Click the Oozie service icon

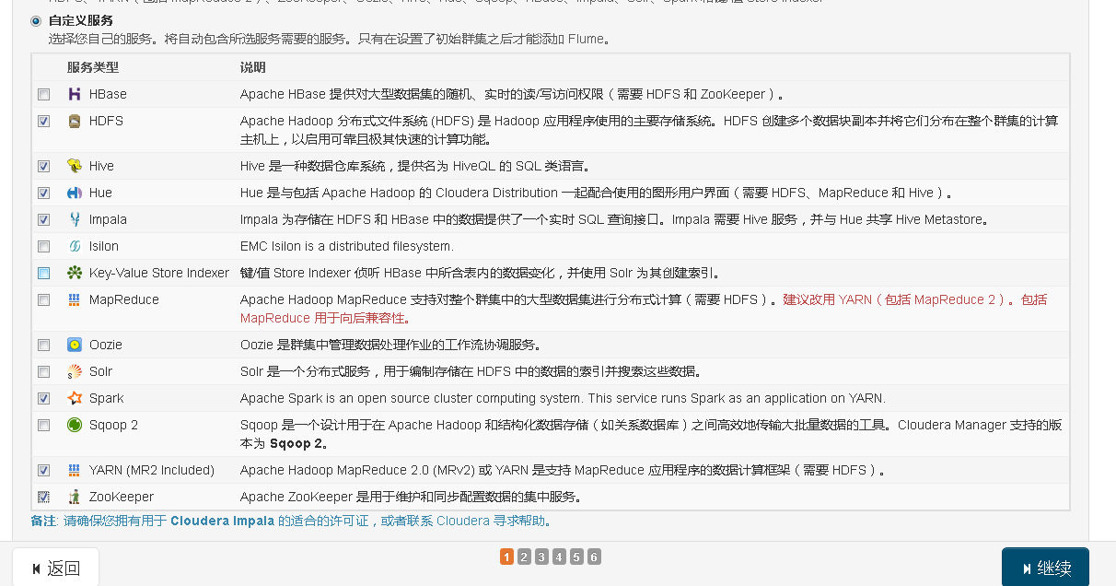pos(75,345)
